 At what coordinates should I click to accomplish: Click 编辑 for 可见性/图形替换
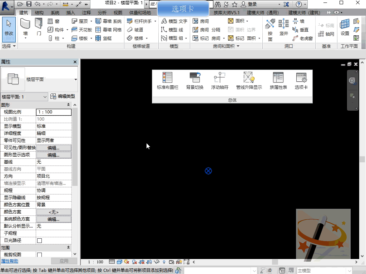tap(54, 148)
